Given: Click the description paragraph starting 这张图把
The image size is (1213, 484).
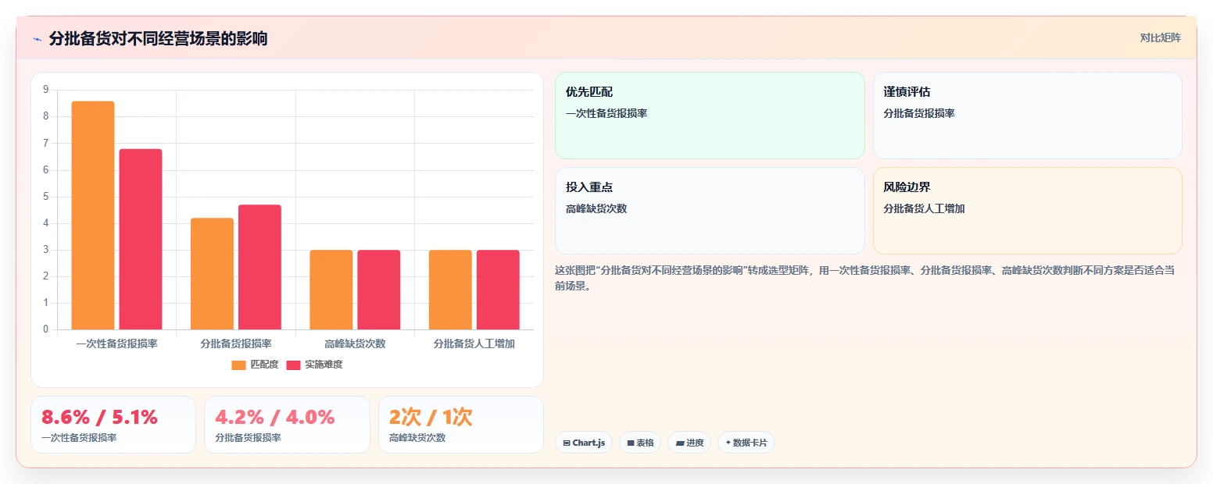Looking at the screenshot, I should pos(866,278).
